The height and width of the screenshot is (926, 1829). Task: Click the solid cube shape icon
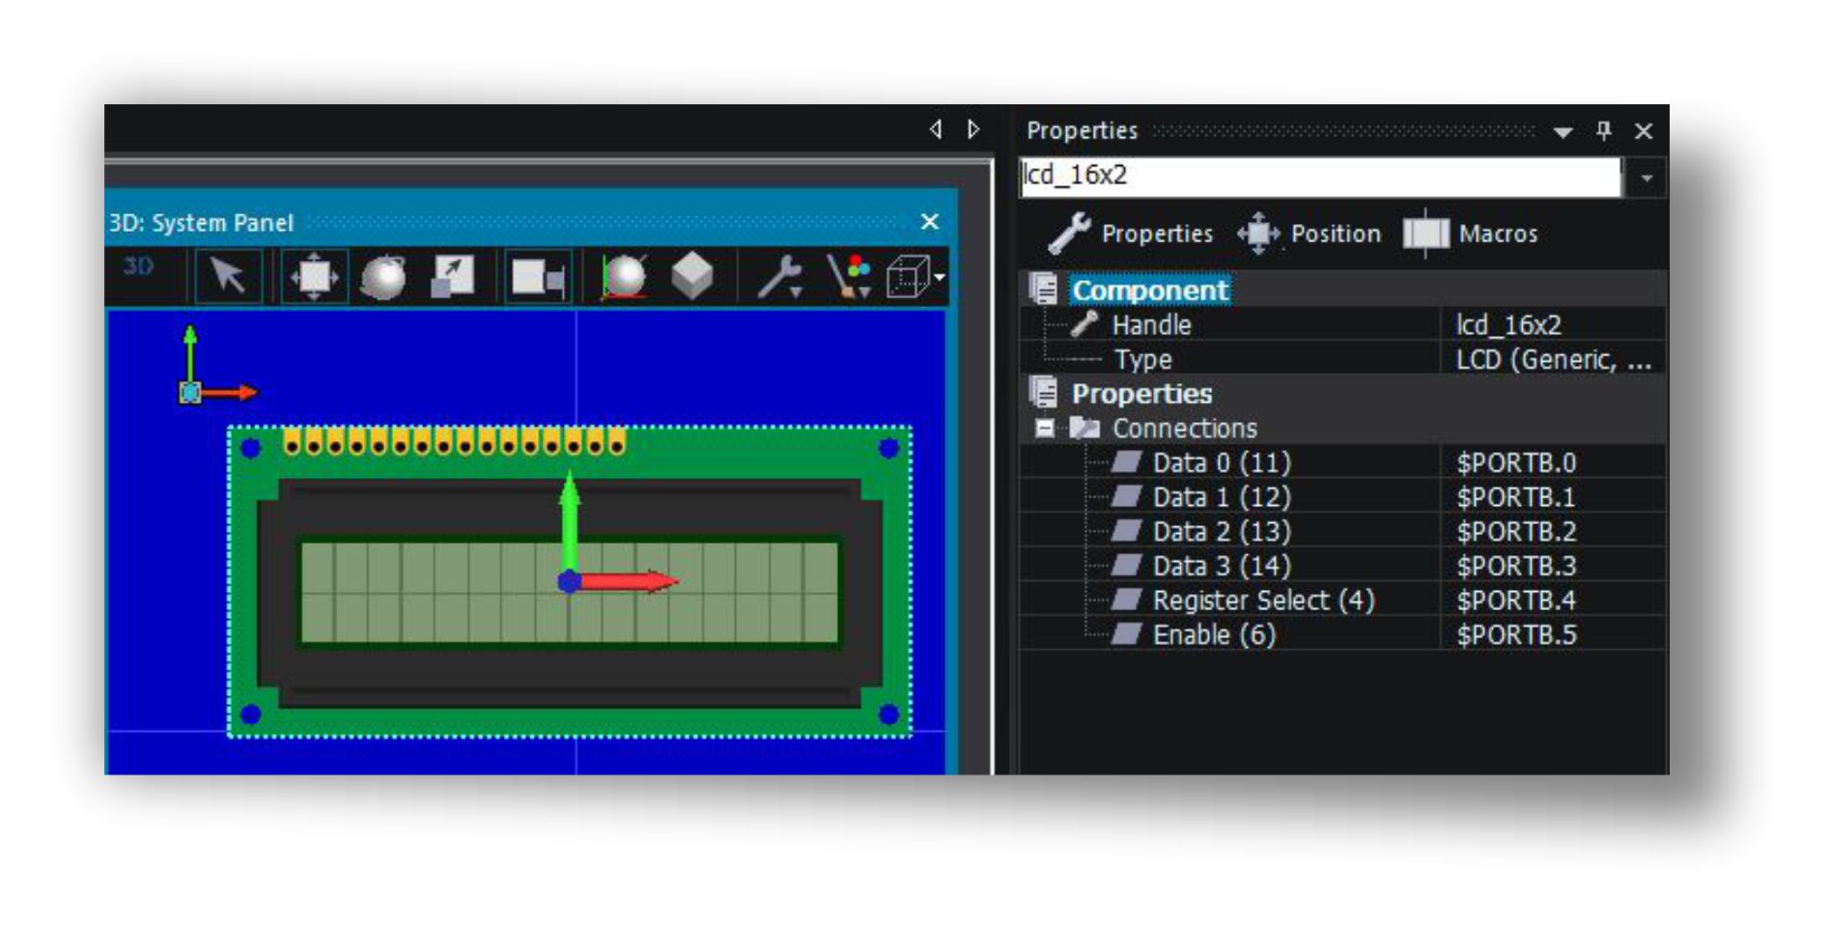pos(691,277)
